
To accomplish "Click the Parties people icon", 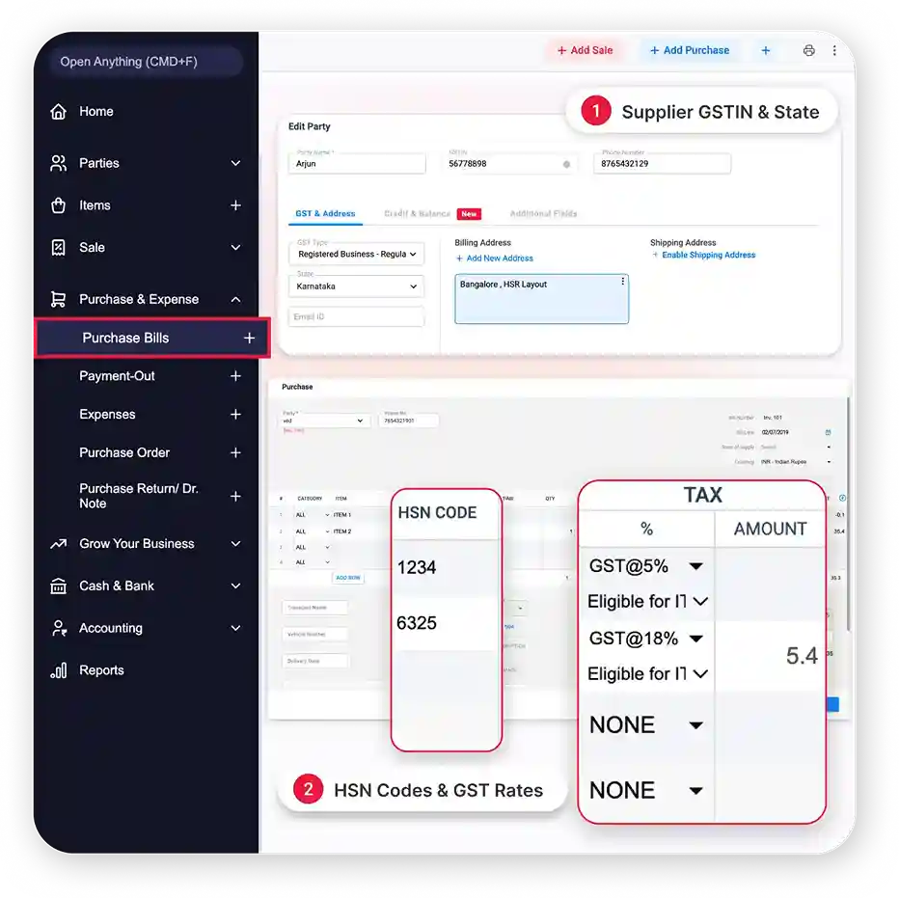I will point(58,163).
